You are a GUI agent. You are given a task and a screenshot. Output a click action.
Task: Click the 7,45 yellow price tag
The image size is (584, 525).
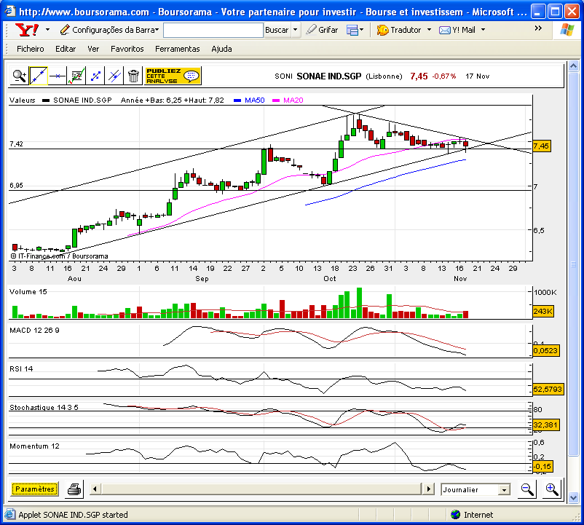pos(541,146)
